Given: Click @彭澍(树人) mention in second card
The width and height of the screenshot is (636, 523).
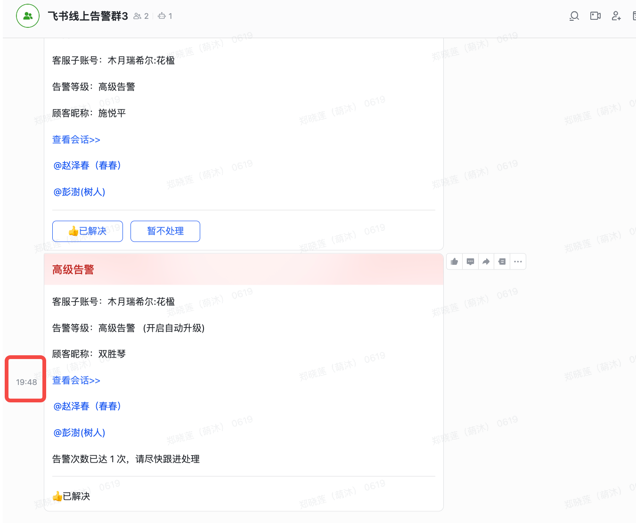Looking at the screenshot, I should 79,433.
